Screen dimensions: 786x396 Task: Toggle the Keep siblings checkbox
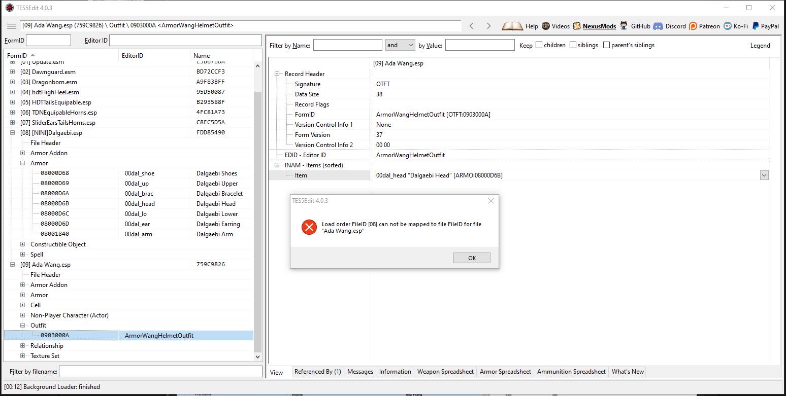(573, 45)
